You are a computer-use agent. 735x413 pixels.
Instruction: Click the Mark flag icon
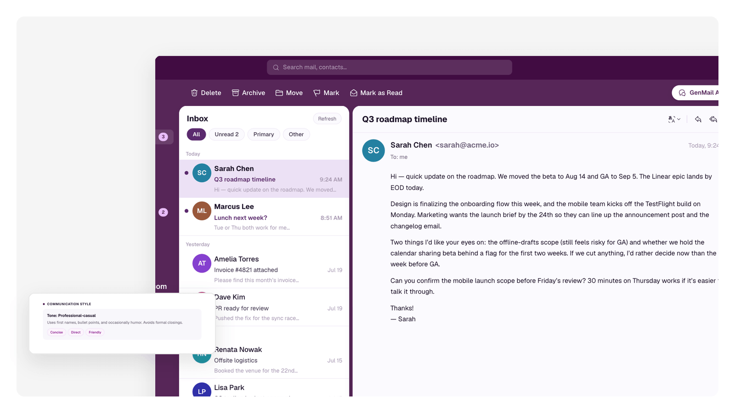pos(317,93)
